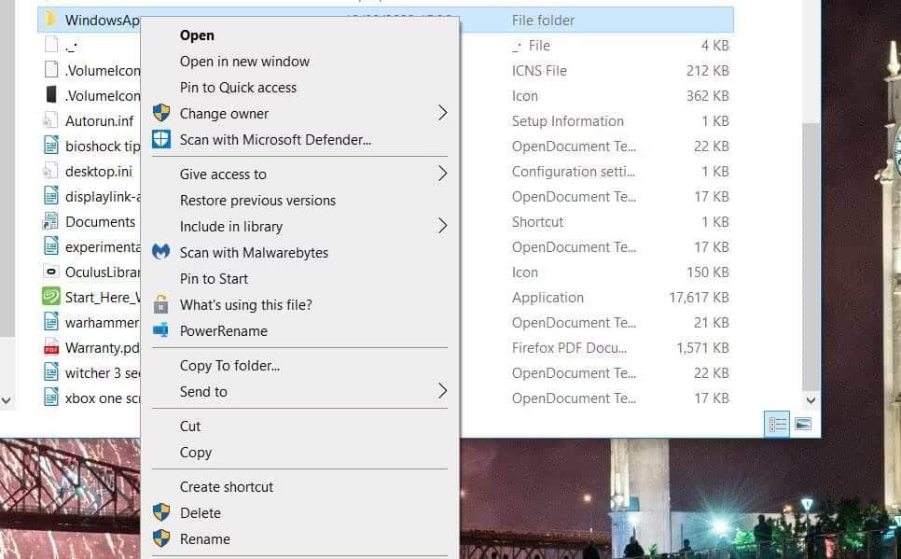Toggle the details view in the status bar

(777, 424)
